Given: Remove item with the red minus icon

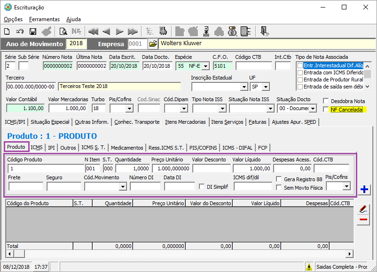Looking at the screenshot, I should tap(363, 219).
